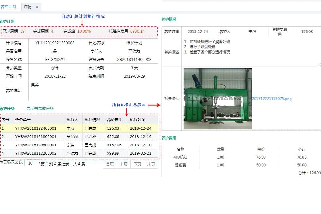Click subtotal 76.03 in cost table
The height and width of the screenshot is (214, 321).
click(301, 157)
